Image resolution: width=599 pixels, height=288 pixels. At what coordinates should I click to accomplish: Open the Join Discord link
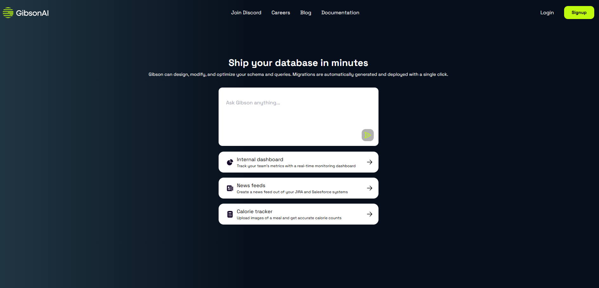tap(246, 13)
